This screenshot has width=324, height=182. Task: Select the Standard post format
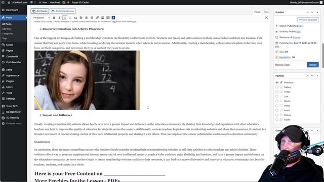277,82
